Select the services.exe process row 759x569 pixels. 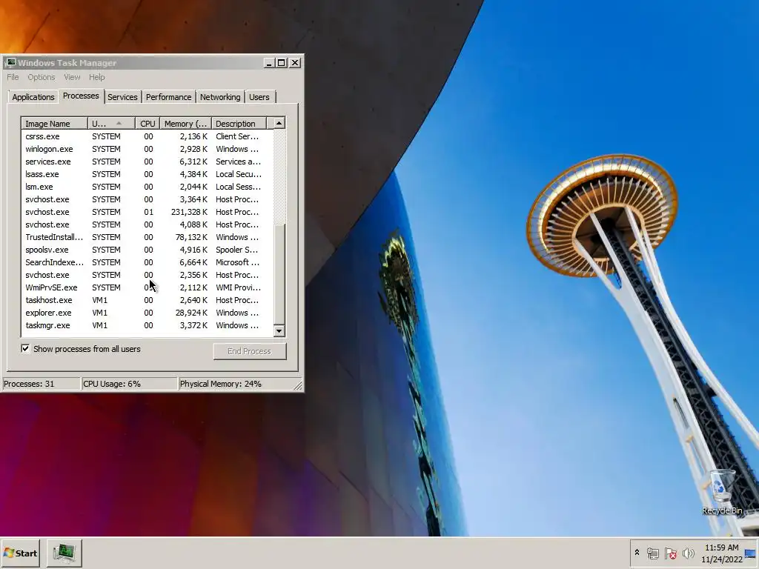tap(148, 162)
